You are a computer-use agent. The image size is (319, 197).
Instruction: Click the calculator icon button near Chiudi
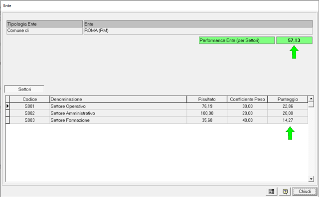coord(271,192)
